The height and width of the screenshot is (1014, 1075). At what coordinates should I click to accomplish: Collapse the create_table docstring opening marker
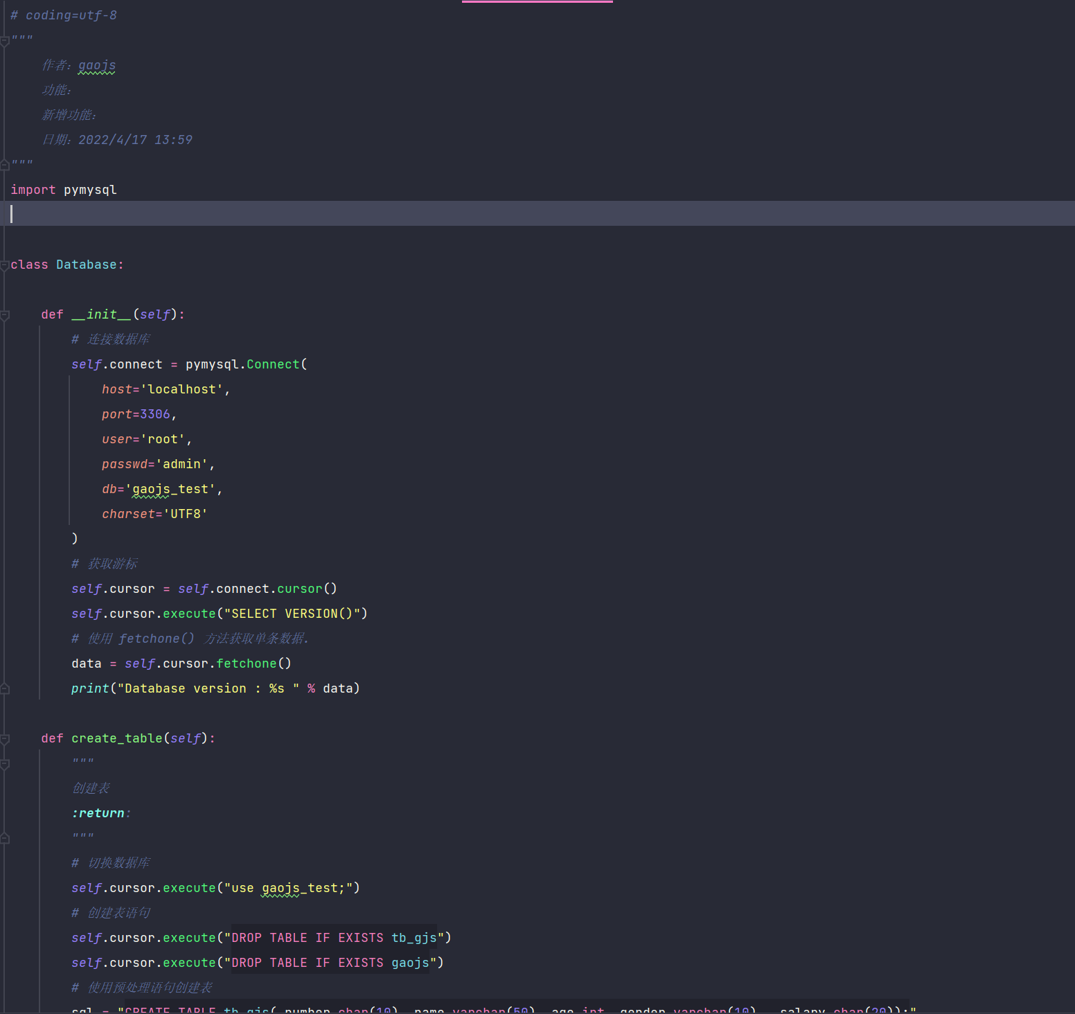[x=5, y=764]
